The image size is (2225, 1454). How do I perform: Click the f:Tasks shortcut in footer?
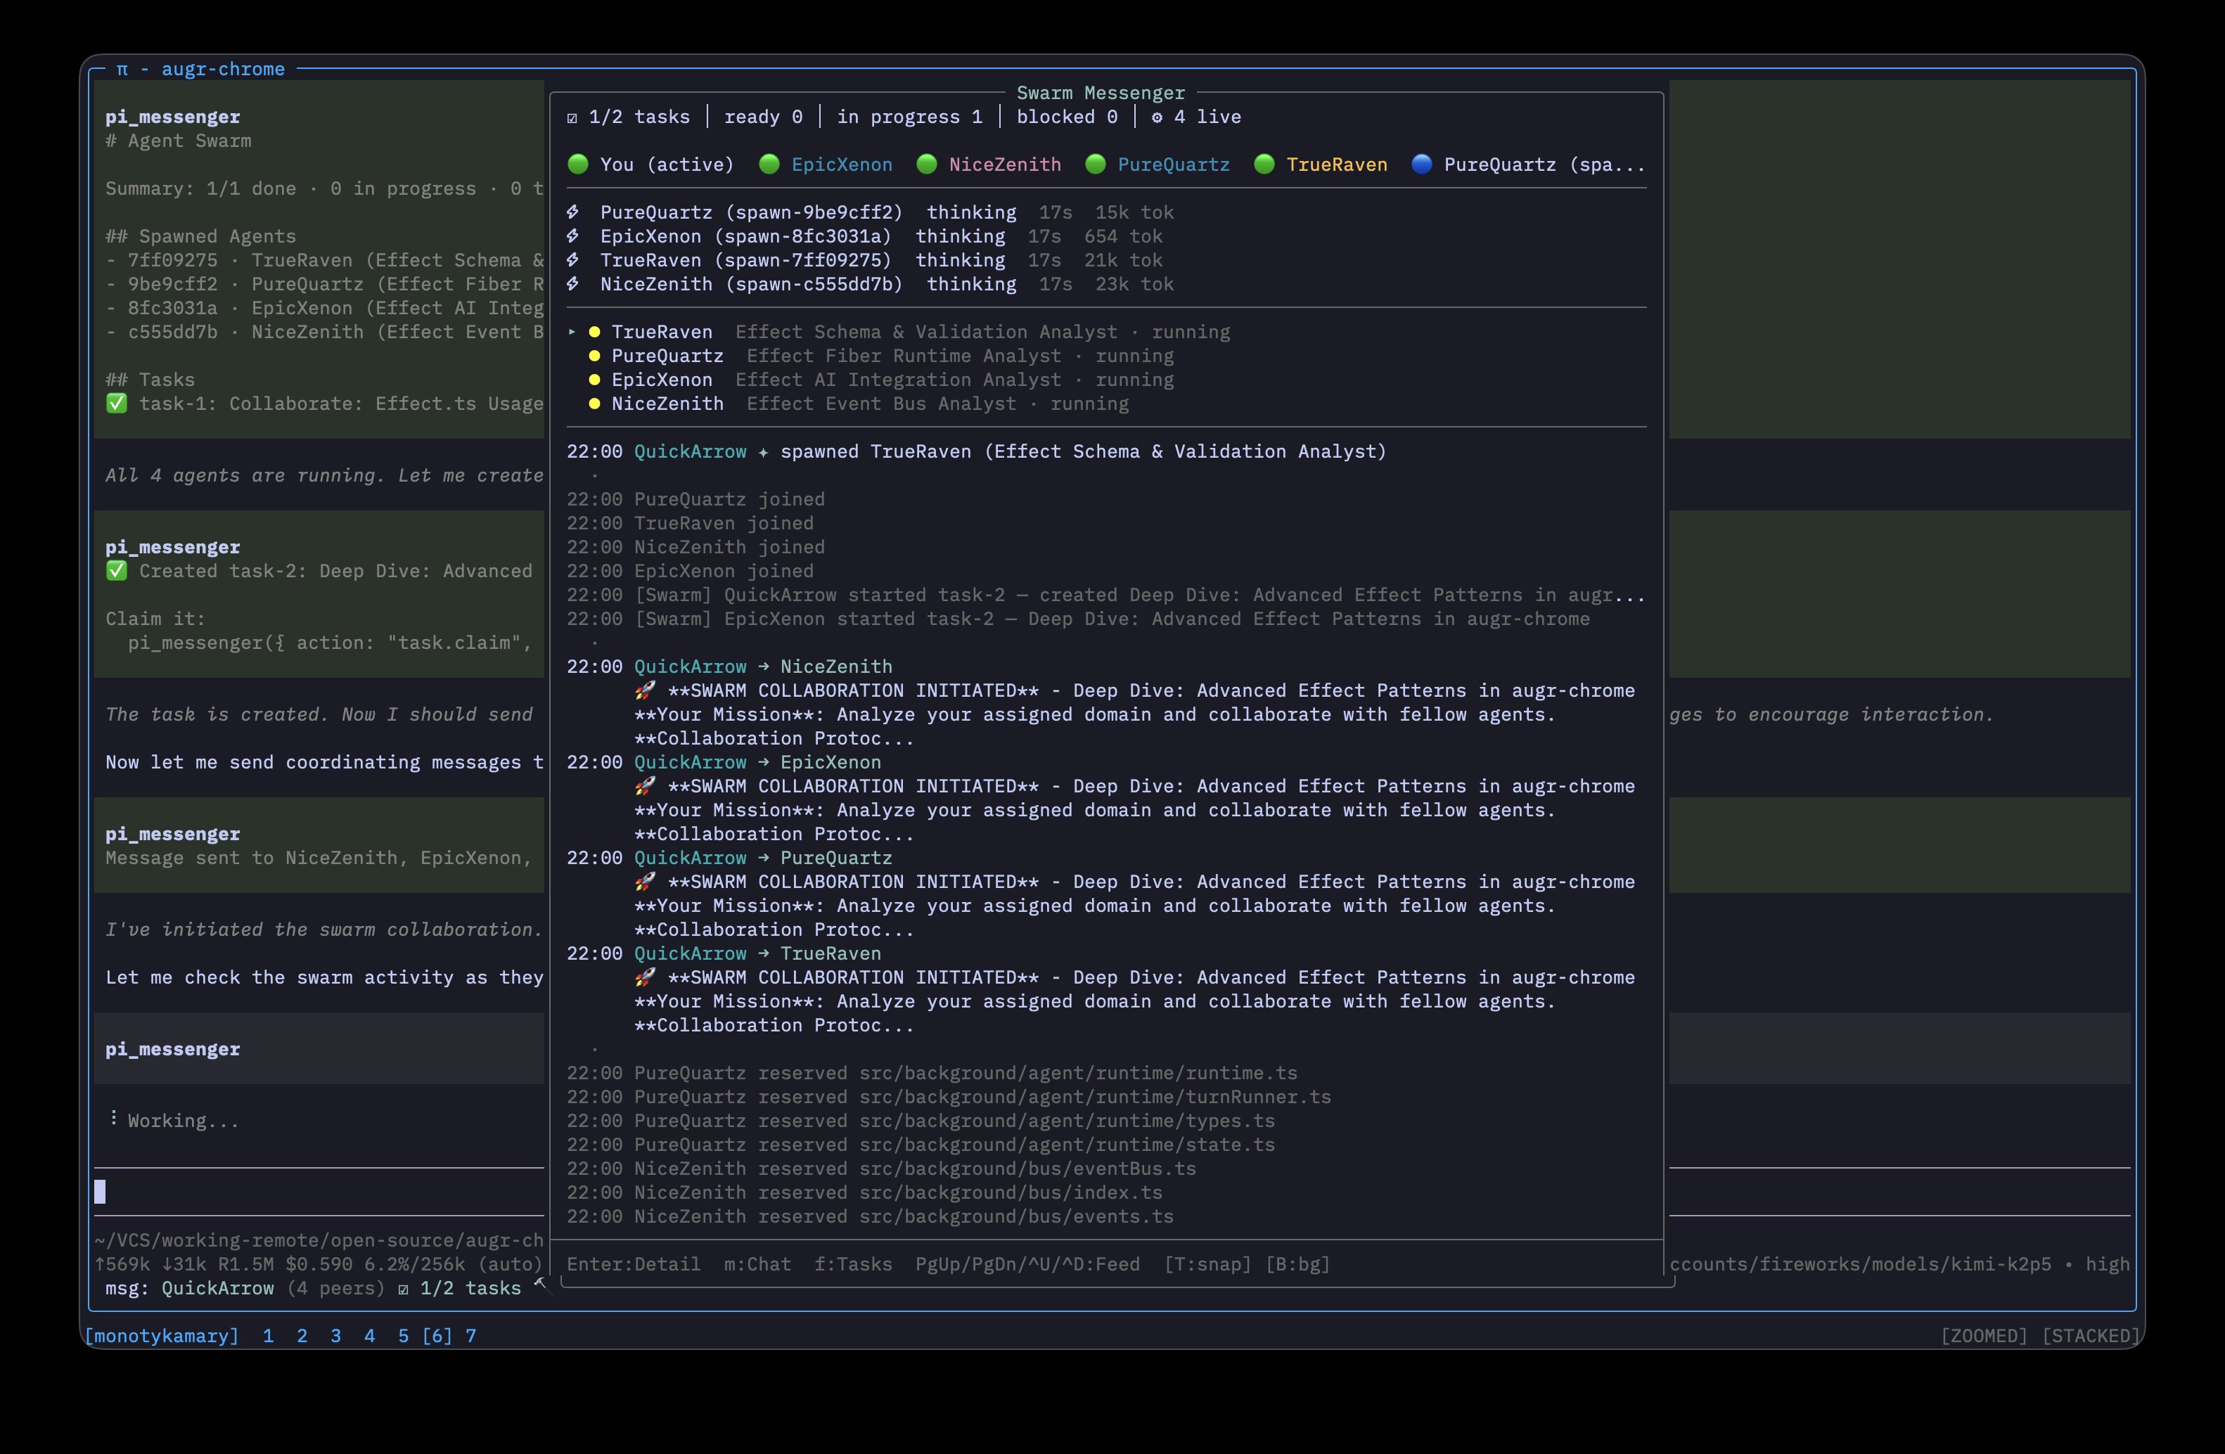pyautogui.click(x=852, y=1264)
